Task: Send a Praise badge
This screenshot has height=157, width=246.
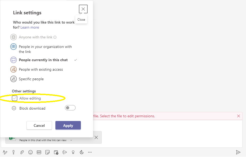Action: [x=73, y=152]
